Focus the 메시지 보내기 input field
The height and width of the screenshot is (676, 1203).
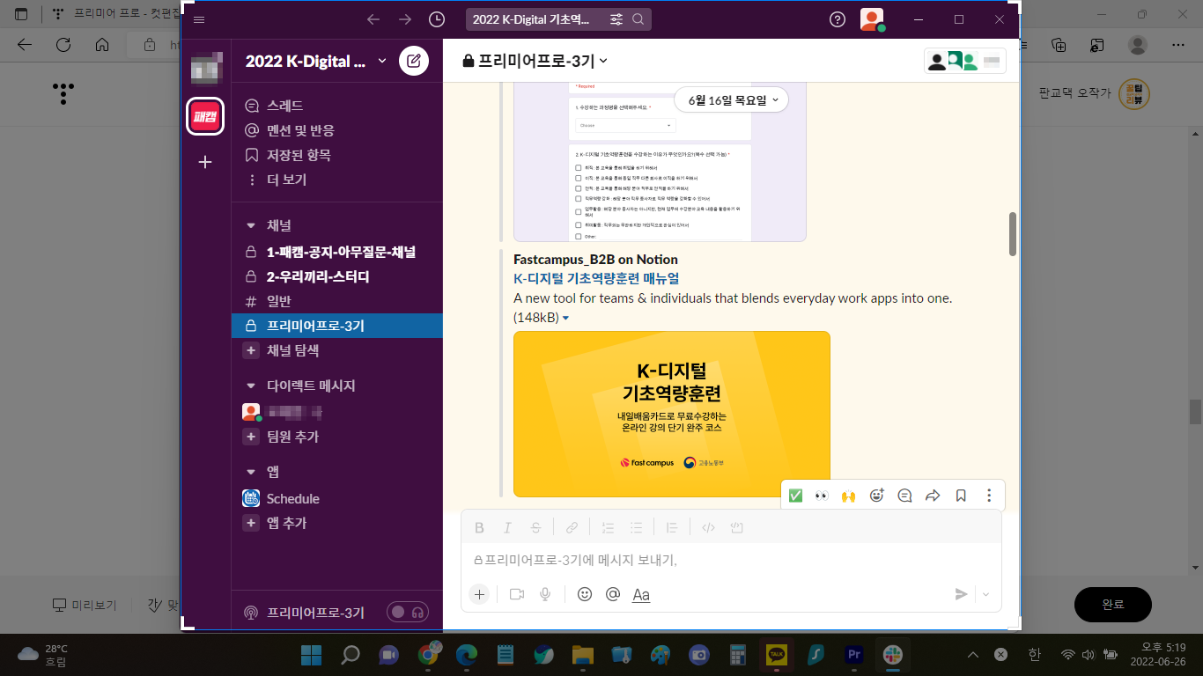click(x=731, y=560)
